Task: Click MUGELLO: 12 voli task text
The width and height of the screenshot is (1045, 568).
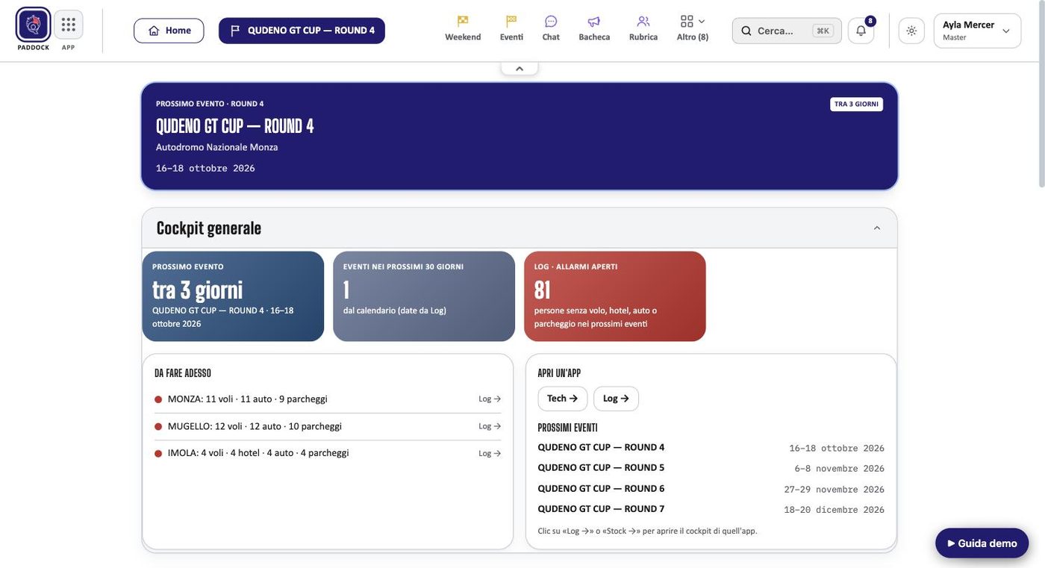Action: [255, 426]
